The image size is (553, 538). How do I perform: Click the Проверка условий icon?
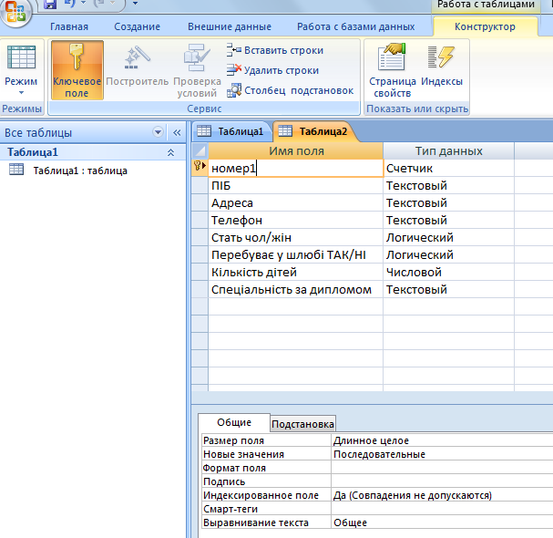[x=197, y=57]
